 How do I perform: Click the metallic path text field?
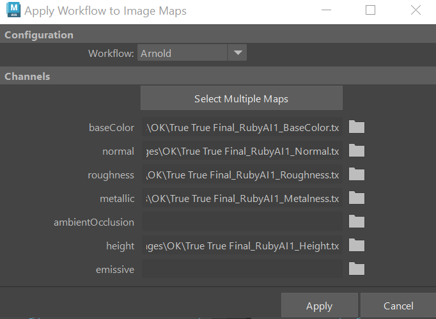point(242,199)
